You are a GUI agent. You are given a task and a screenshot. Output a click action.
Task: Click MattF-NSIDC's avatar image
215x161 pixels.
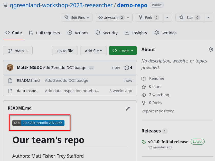pos(10,68)
